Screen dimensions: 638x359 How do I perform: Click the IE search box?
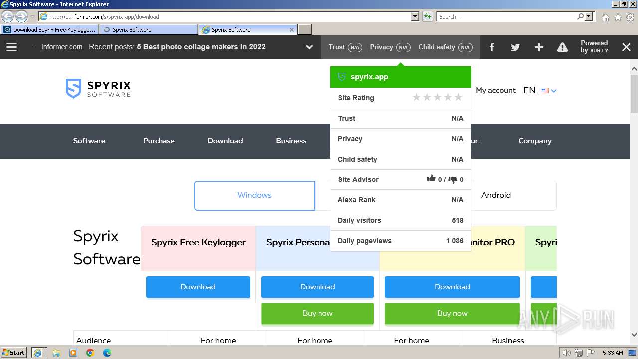(x=506, y=16)
